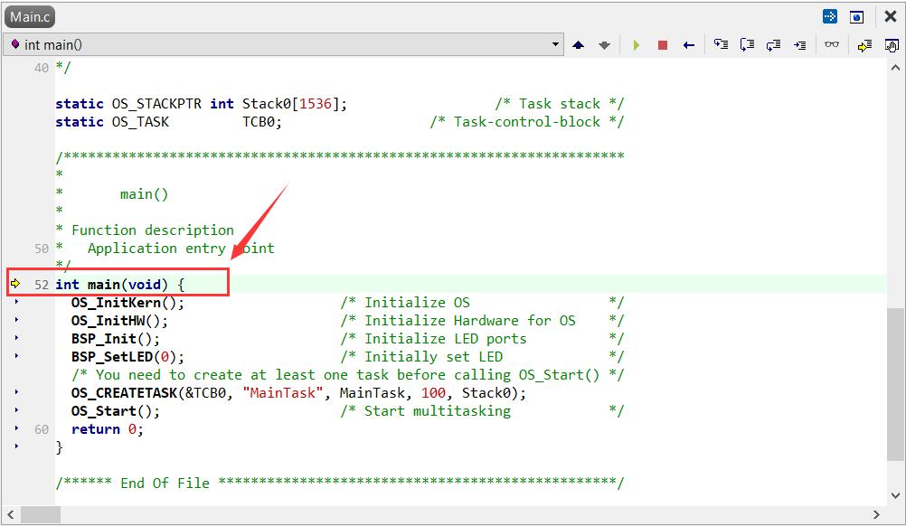906x526 pixels.
Task: Click the OS_InitHW() call
Action: tap(119, 321)
